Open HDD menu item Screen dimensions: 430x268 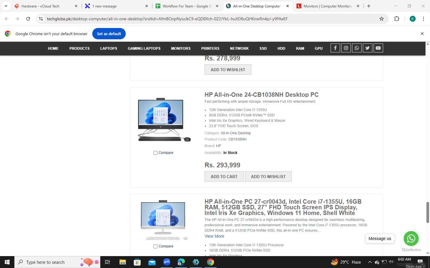[281, 48]
